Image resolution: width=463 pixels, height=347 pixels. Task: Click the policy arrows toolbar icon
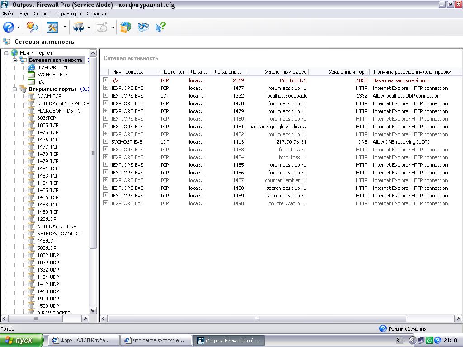78,27
